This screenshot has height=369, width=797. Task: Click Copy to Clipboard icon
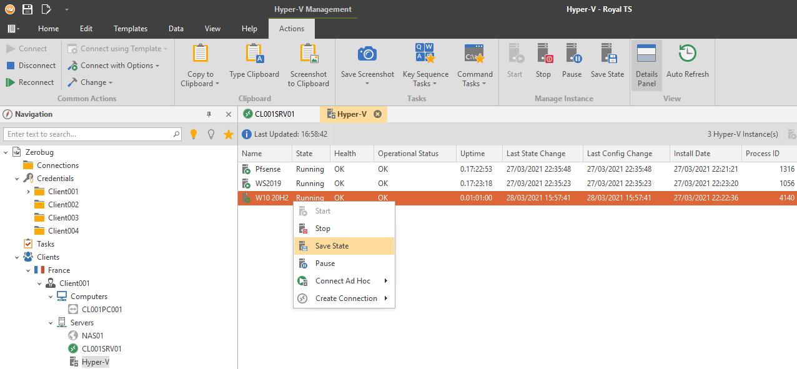coord(200,54)
